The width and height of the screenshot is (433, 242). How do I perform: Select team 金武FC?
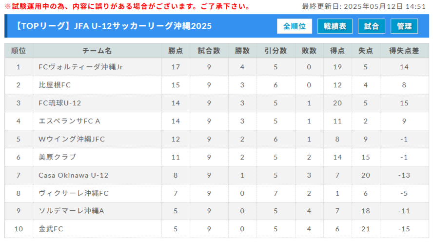(x=51, y=229)
